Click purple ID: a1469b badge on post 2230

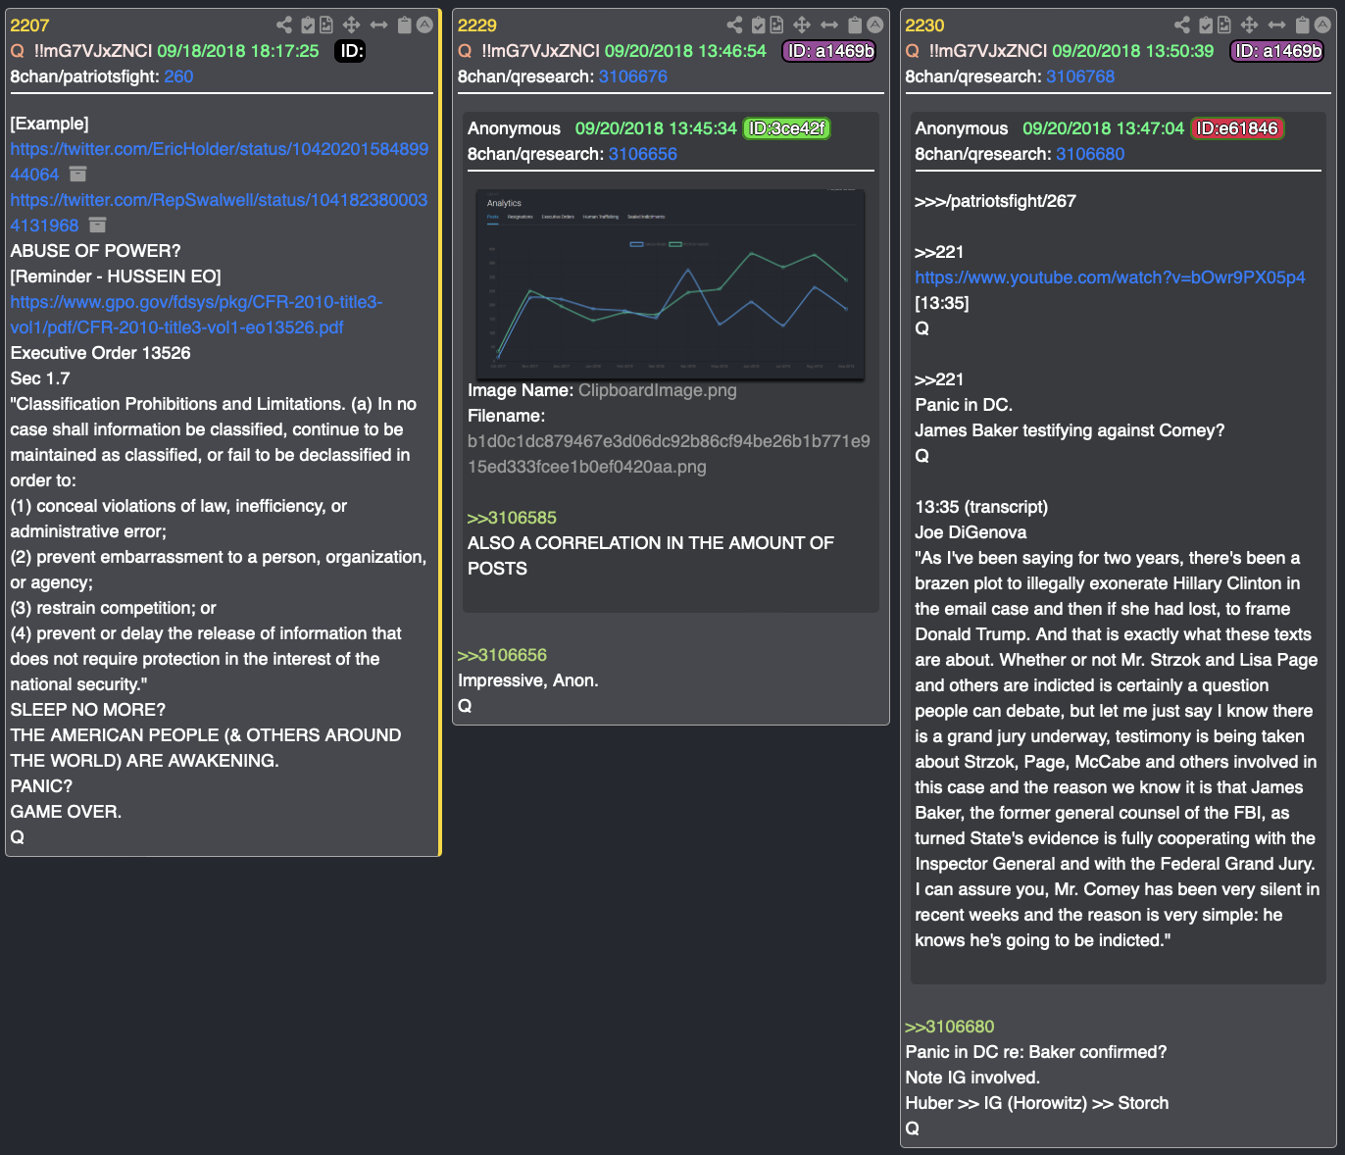(x=1278, y=51)
